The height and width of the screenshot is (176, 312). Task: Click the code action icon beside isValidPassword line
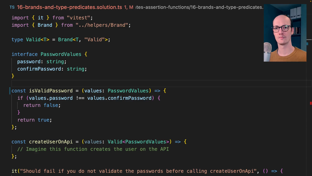pyautogui.click(x=10, y=91)
